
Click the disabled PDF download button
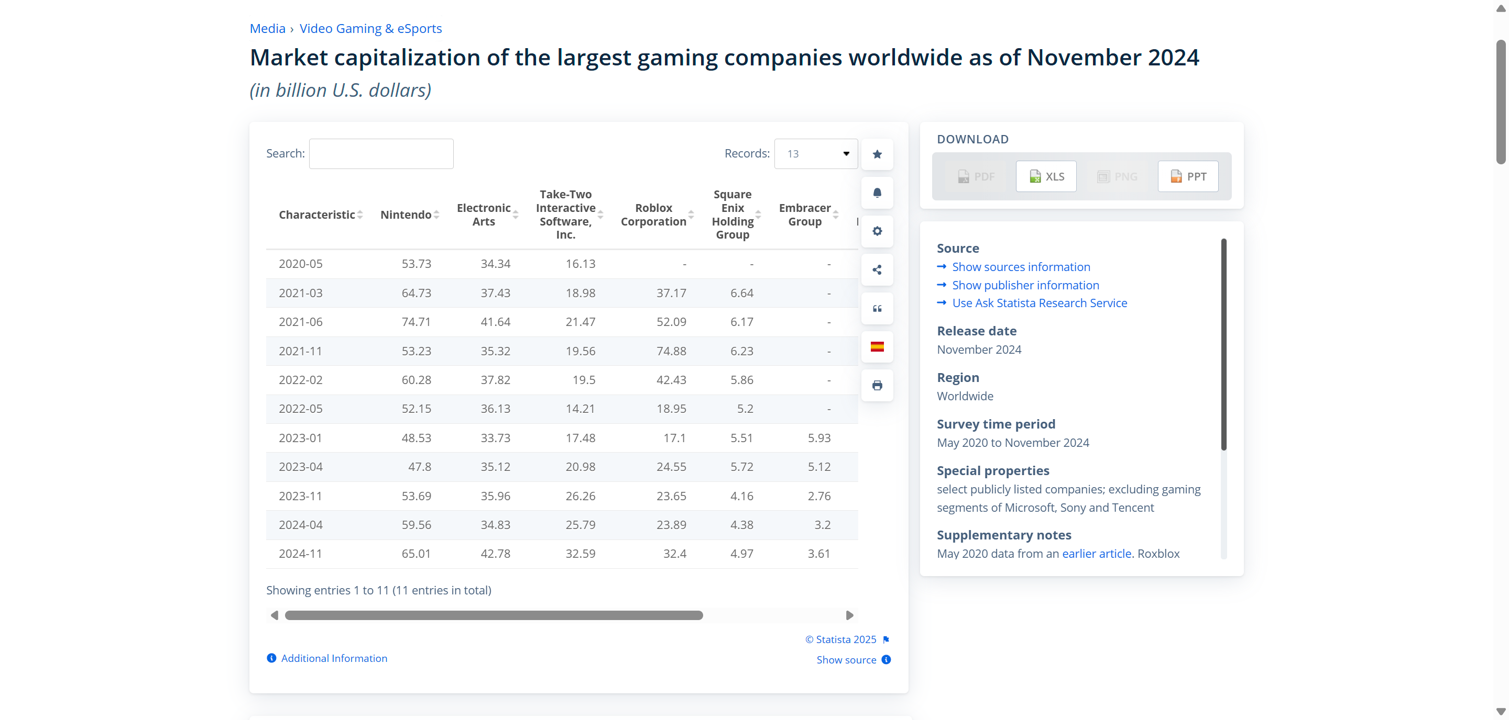[975, 177]
